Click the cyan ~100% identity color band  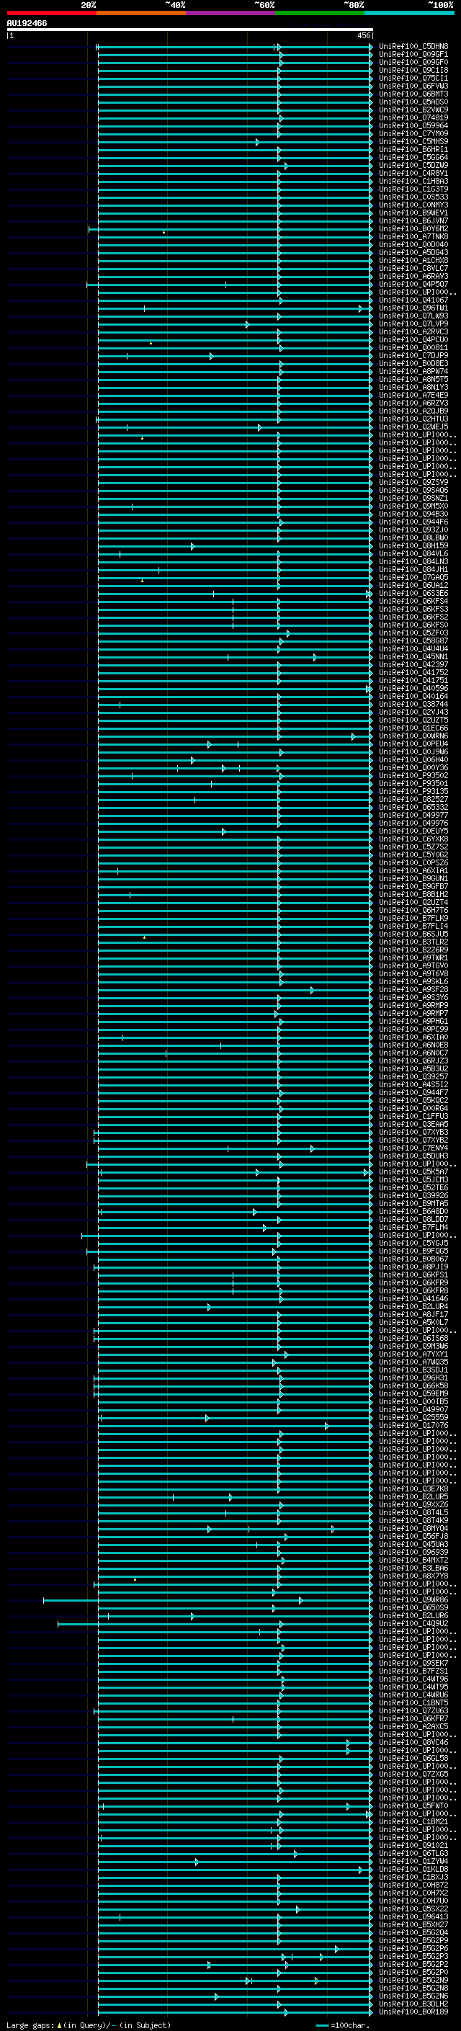pos(409,13)
